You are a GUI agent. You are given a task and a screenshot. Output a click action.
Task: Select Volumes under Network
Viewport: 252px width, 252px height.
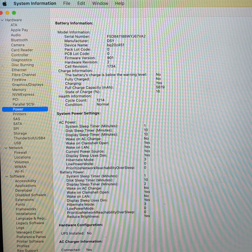tap(22, 162)
